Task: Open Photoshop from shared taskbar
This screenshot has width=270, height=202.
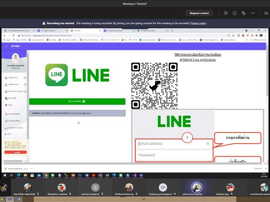Action: coord(80,175)
